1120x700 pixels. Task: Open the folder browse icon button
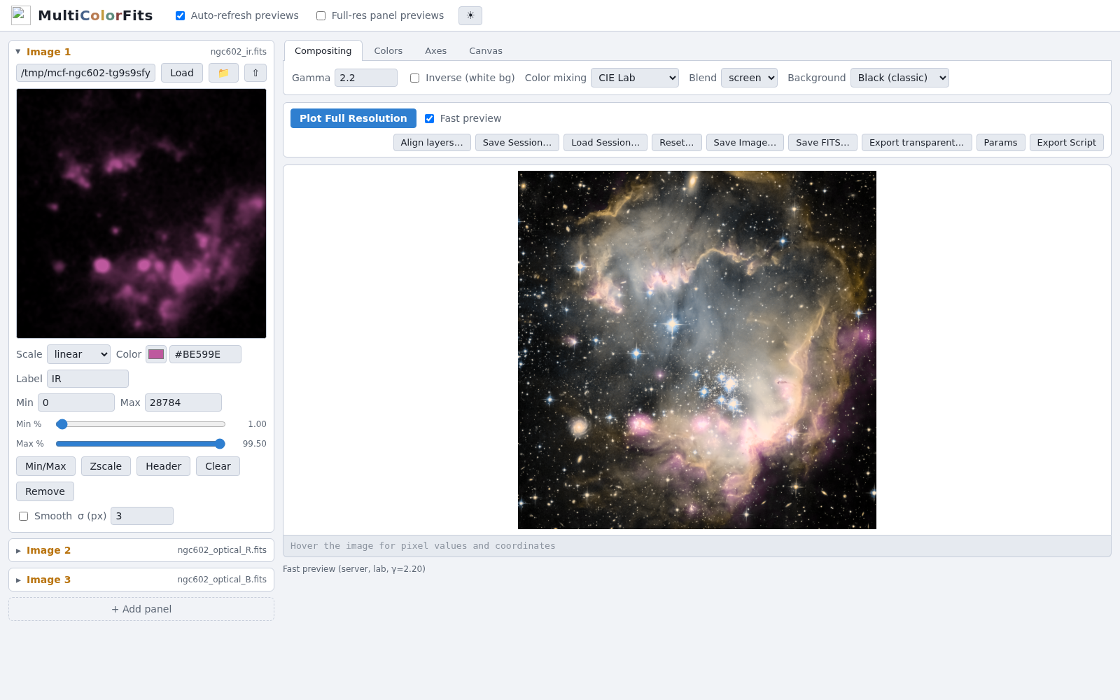(x=223, y=73)
